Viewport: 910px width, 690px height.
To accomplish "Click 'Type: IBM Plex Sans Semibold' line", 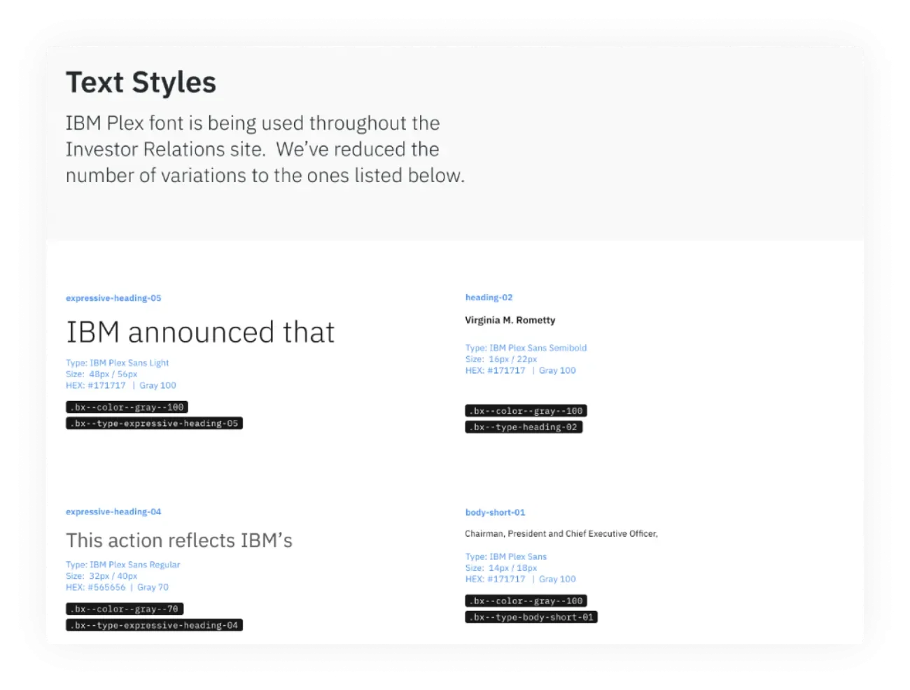I will (x=526, y=348).
